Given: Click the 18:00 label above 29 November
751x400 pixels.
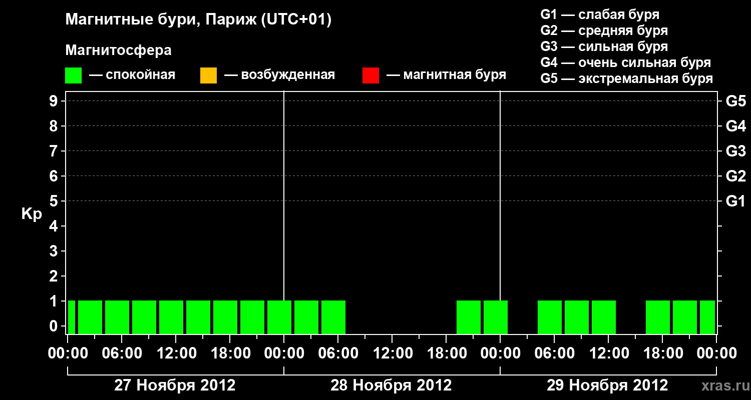Looking at the screenshot, I should point(662,353).
